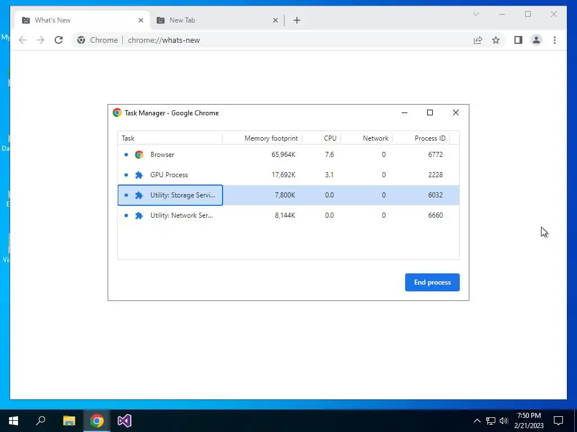
Task: Open File Explorer from the taskbar
Action: pyautogui.click(x=69, y=421)
